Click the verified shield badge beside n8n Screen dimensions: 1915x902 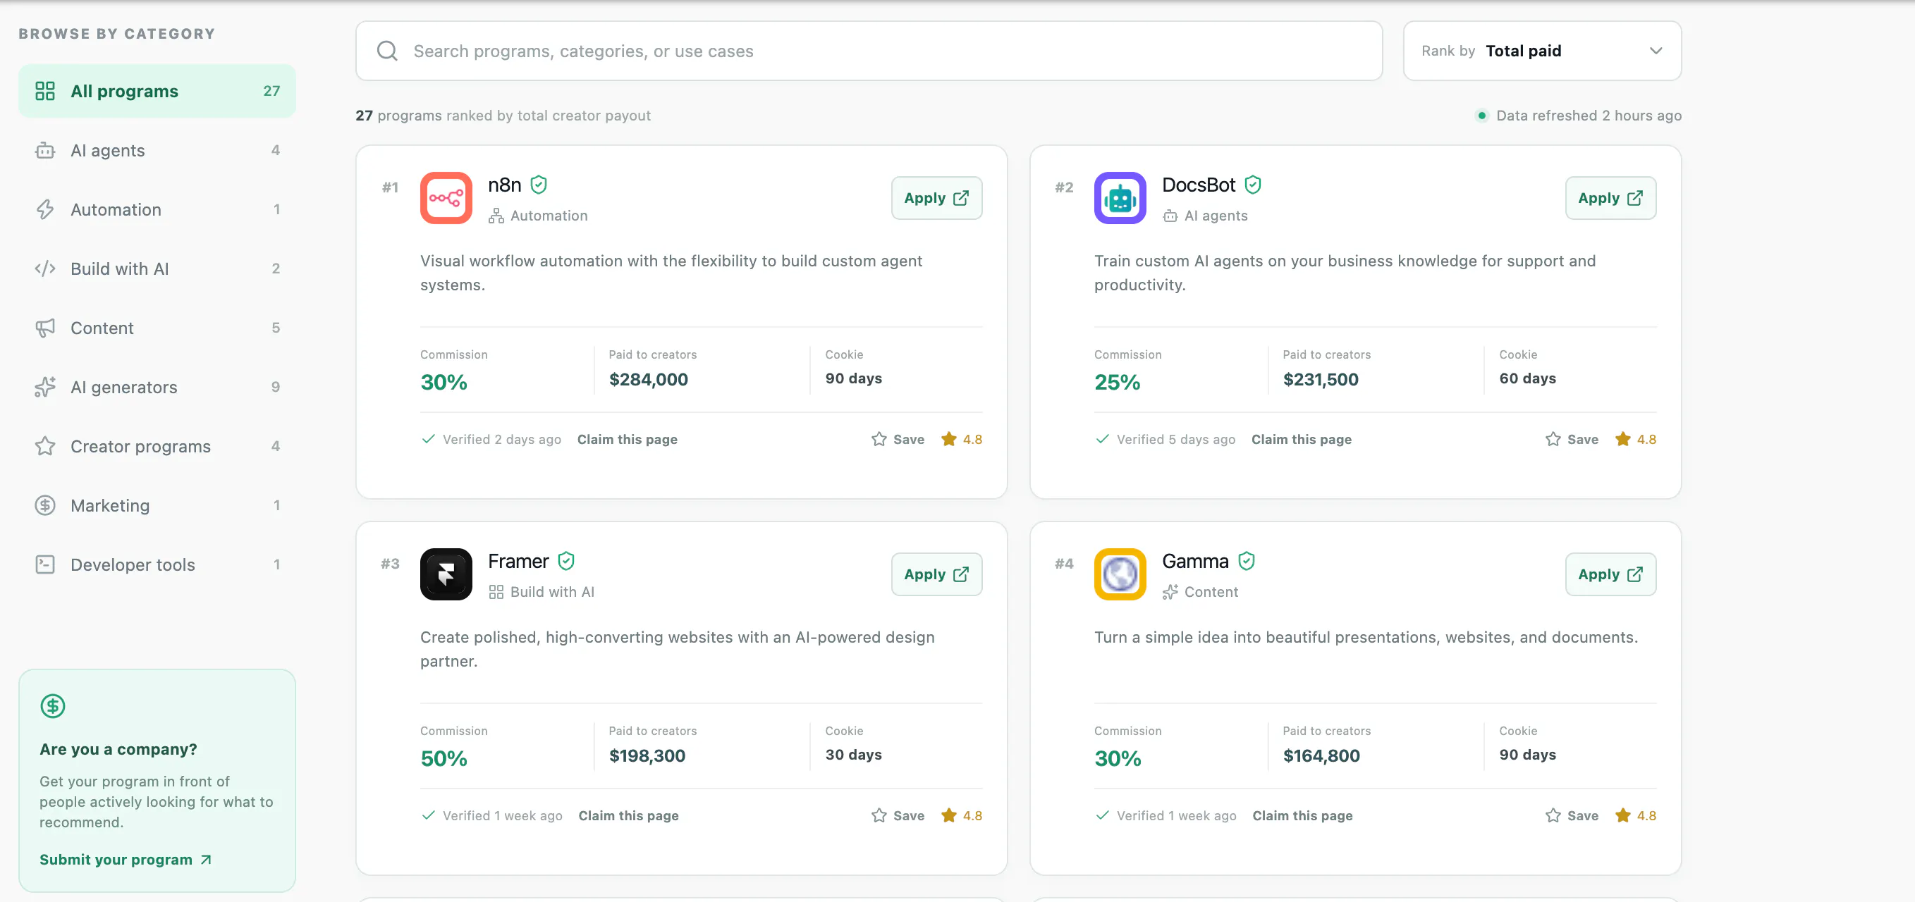click(539, 184)
